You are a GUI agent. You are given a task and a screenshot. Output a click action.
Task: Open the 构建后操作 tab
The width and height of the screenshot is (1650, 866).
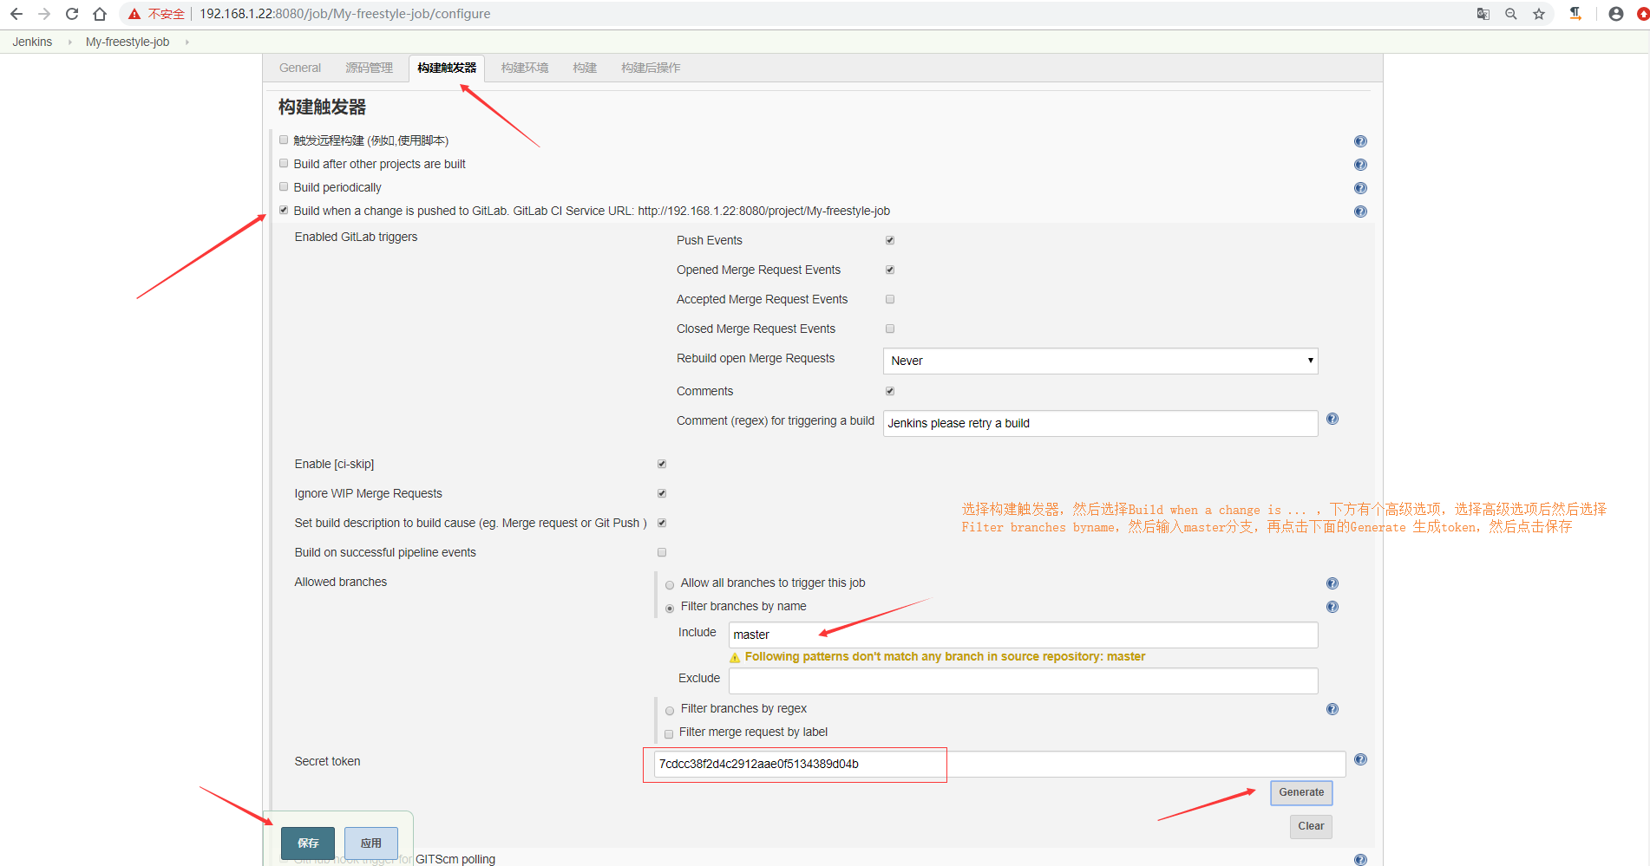tap(651, 68)
